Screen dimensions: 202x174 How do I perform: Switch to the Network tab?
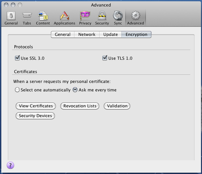point(87,34)
